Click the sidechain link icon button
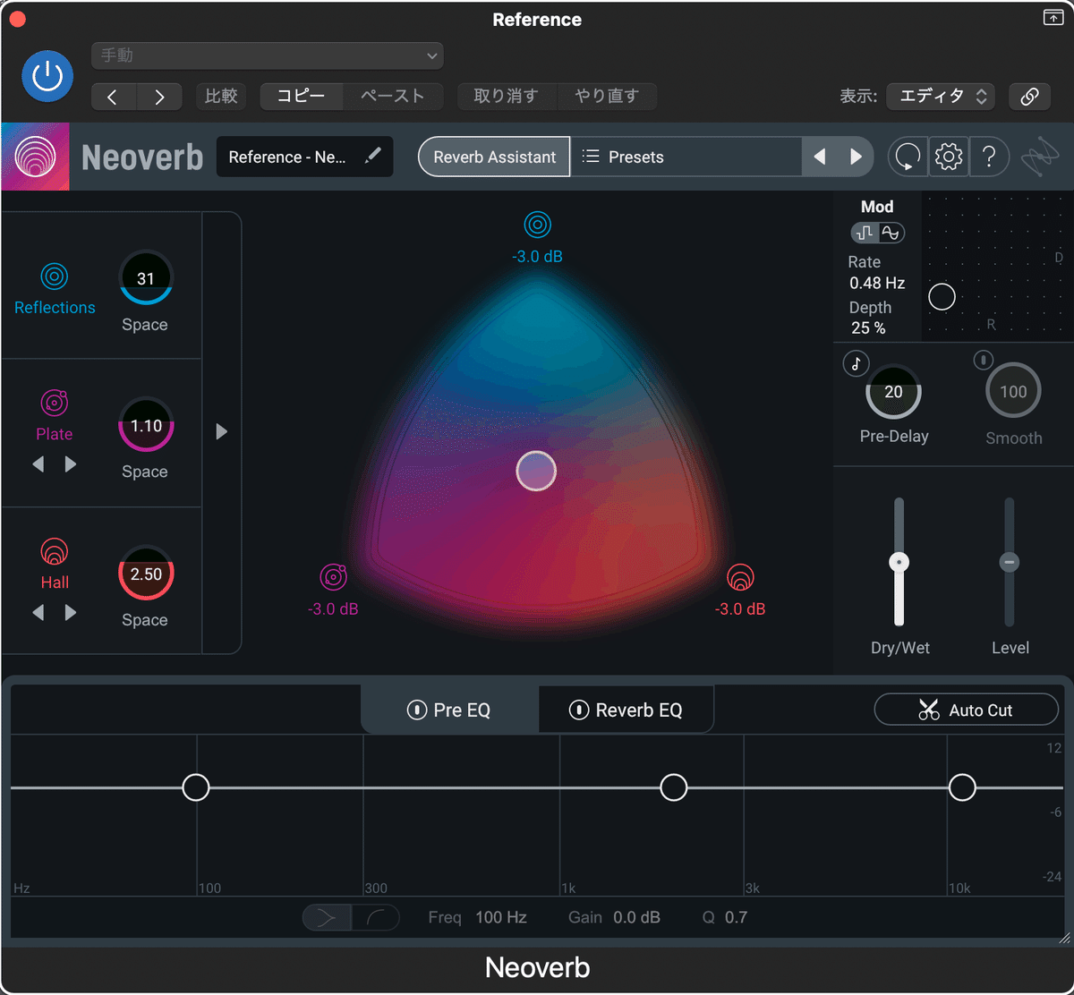Viewport: 1074px width, 995px height. pyautogui.click(x=1030, y=97)
